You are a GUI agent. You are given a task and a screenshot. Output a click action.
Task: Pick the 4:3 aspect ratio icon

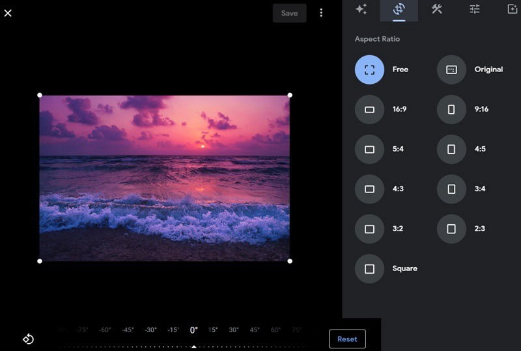pyautogui.click(x=369, y=189)
